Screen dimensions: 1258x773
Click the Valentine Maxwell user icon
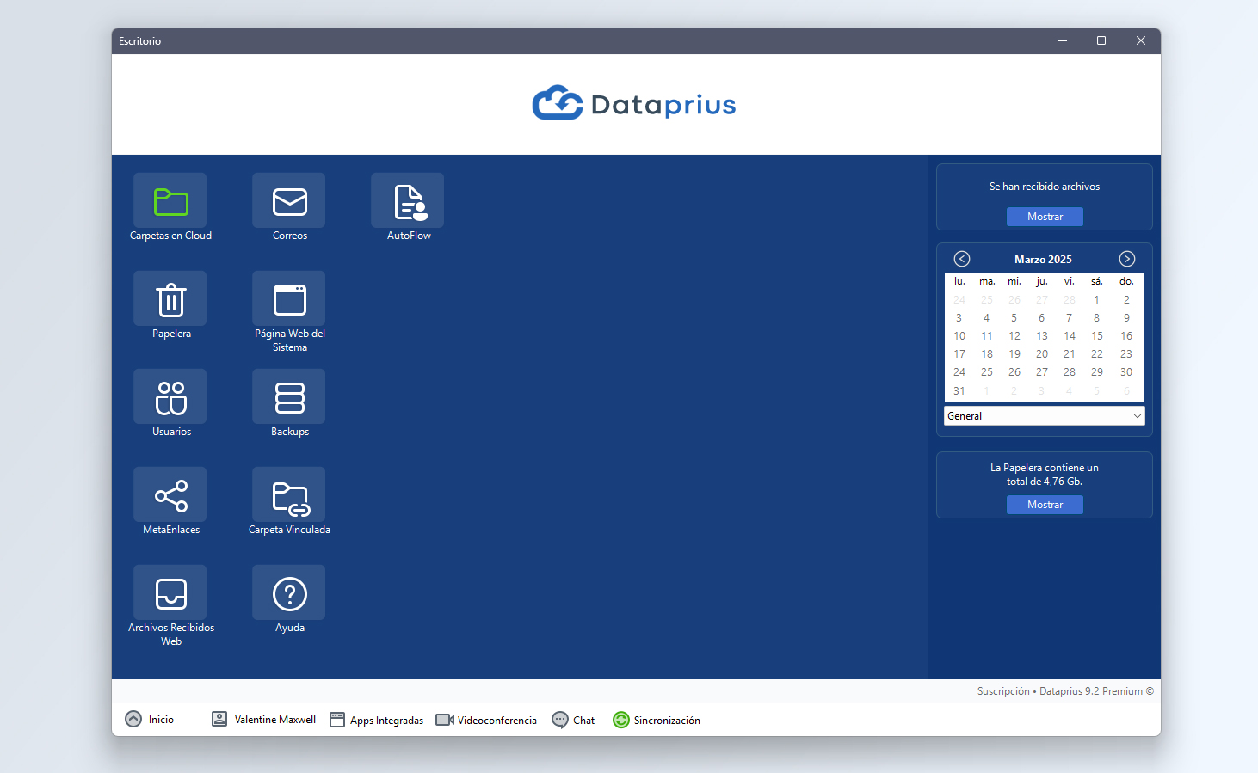(219, 719)
